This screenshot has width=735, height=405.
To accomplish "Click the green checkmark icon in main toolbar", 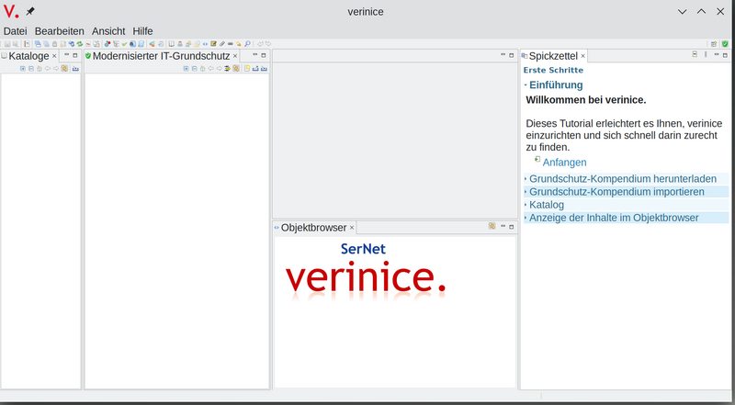I will (x=124, y=44).
